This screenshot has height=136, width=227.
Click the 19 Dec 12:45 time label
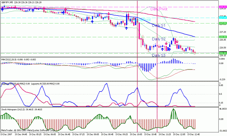pyautogui.click(x=193, y=134)
